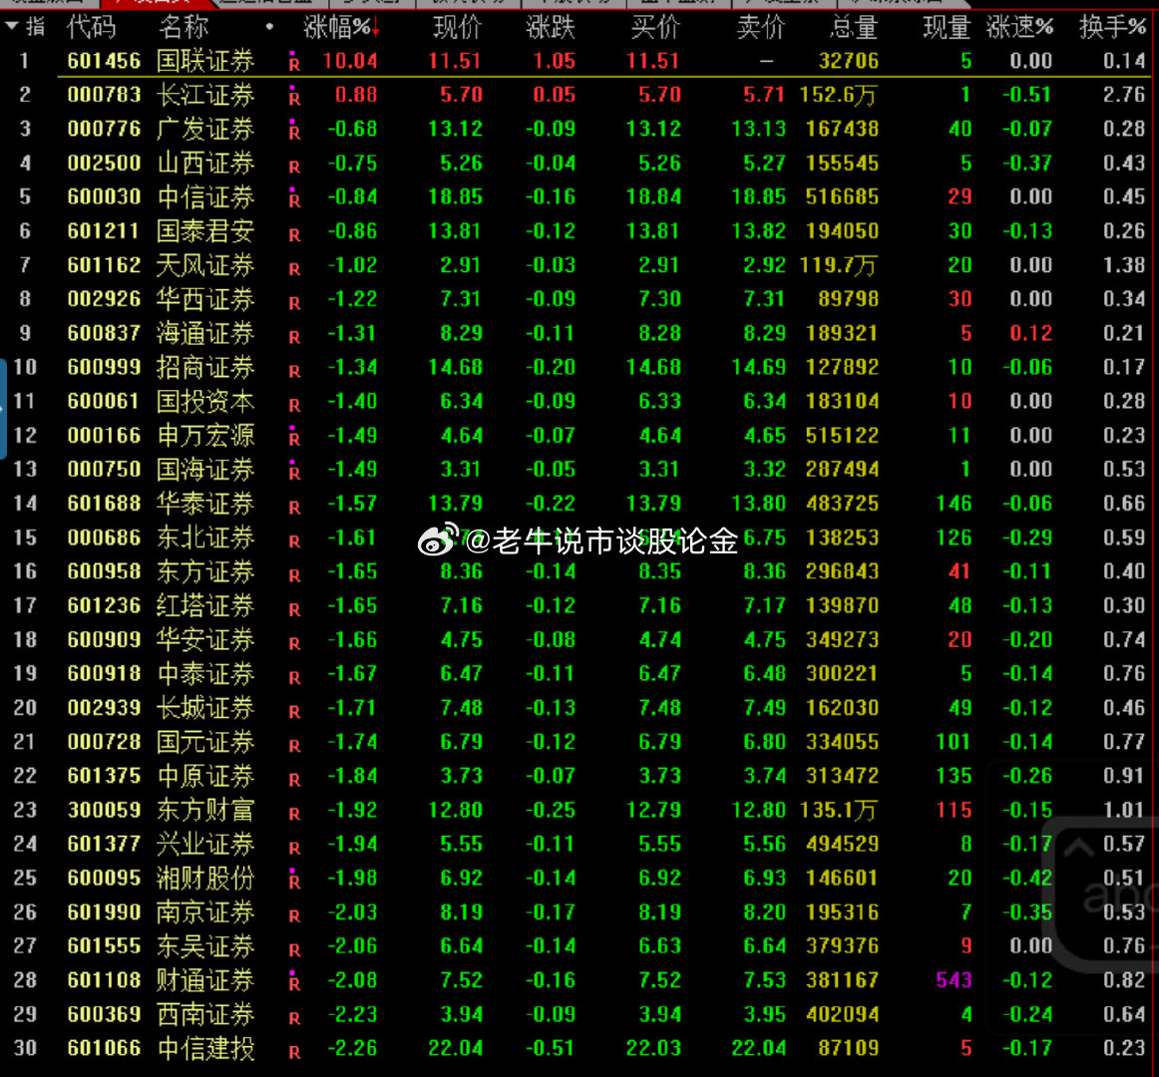Select stock name 国海证券

(x=205, y=470)
